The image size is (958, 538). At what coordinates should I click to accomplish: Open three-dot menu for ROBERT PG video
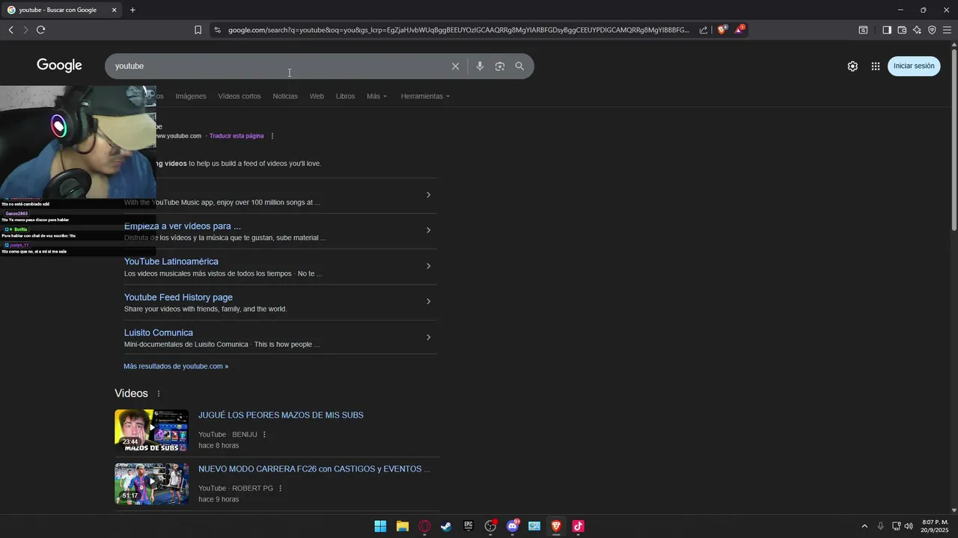281,489
